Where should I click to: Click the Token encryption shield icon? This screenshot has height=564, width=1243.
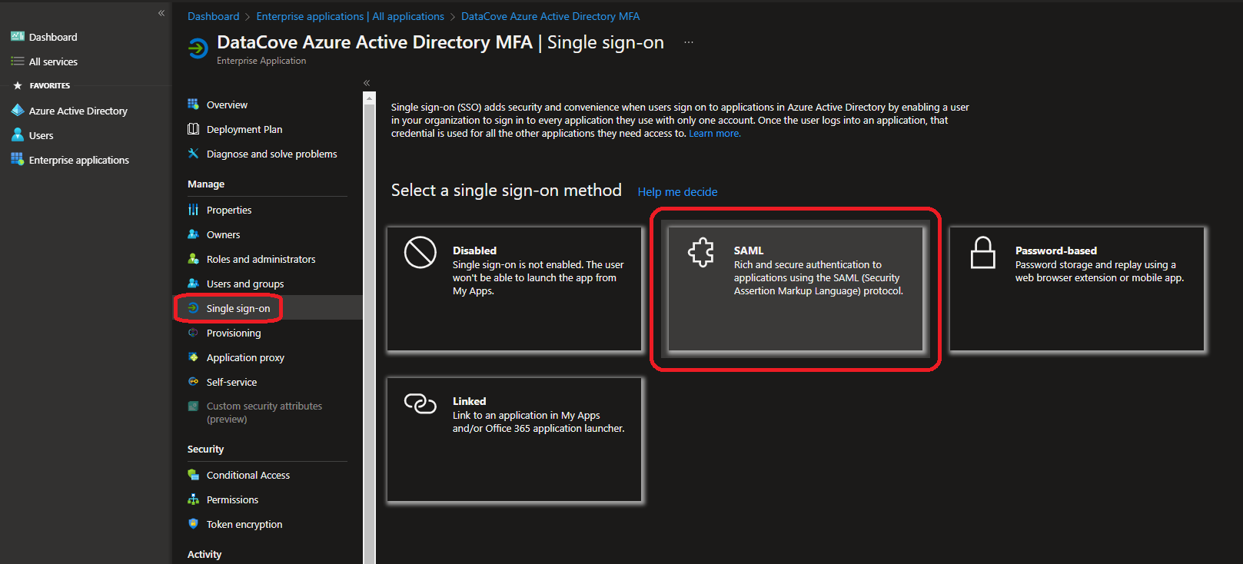(193, 524)
